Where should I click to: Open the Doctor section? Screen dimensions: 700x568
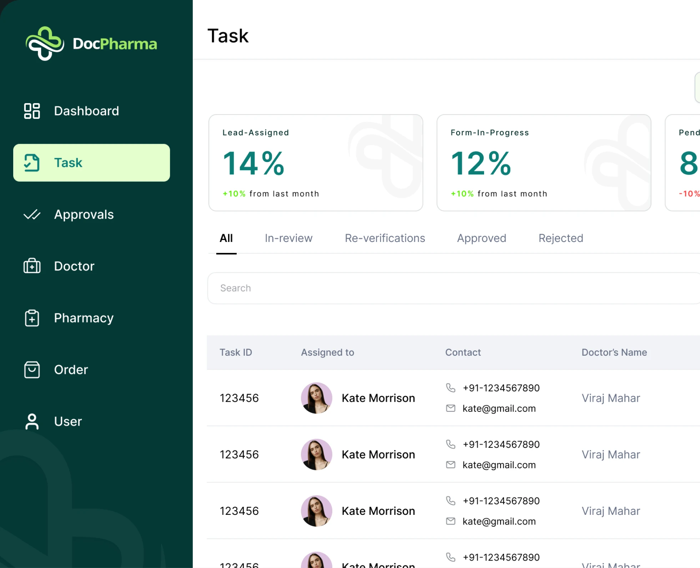[74, 266]
